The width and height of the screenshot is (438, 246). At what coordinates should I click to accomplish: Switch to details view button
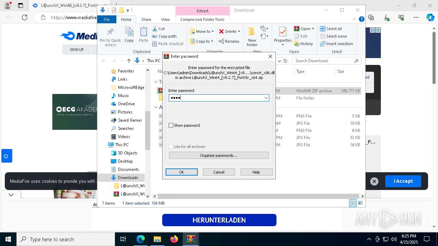coord(353,203)
